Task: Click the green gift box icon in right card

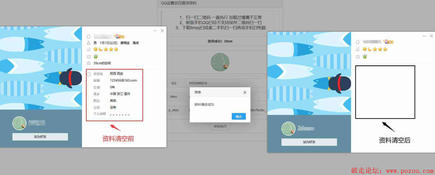Action: (365, 57)
